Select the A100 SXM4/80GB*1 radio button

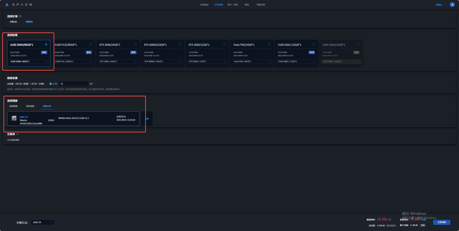46,44
